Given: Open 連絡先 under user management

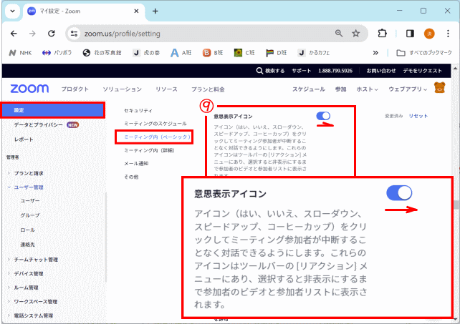Looking at the screenshot, I should pos(27,245).
